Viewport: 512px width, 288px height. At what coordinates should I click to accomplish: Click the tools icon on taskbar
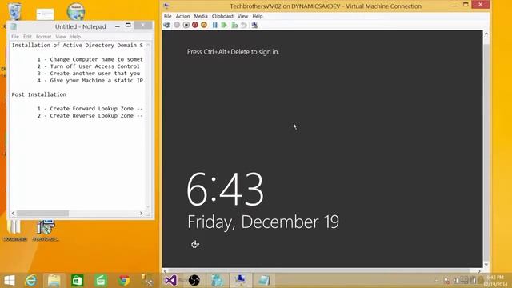click(x=147, y=281)
